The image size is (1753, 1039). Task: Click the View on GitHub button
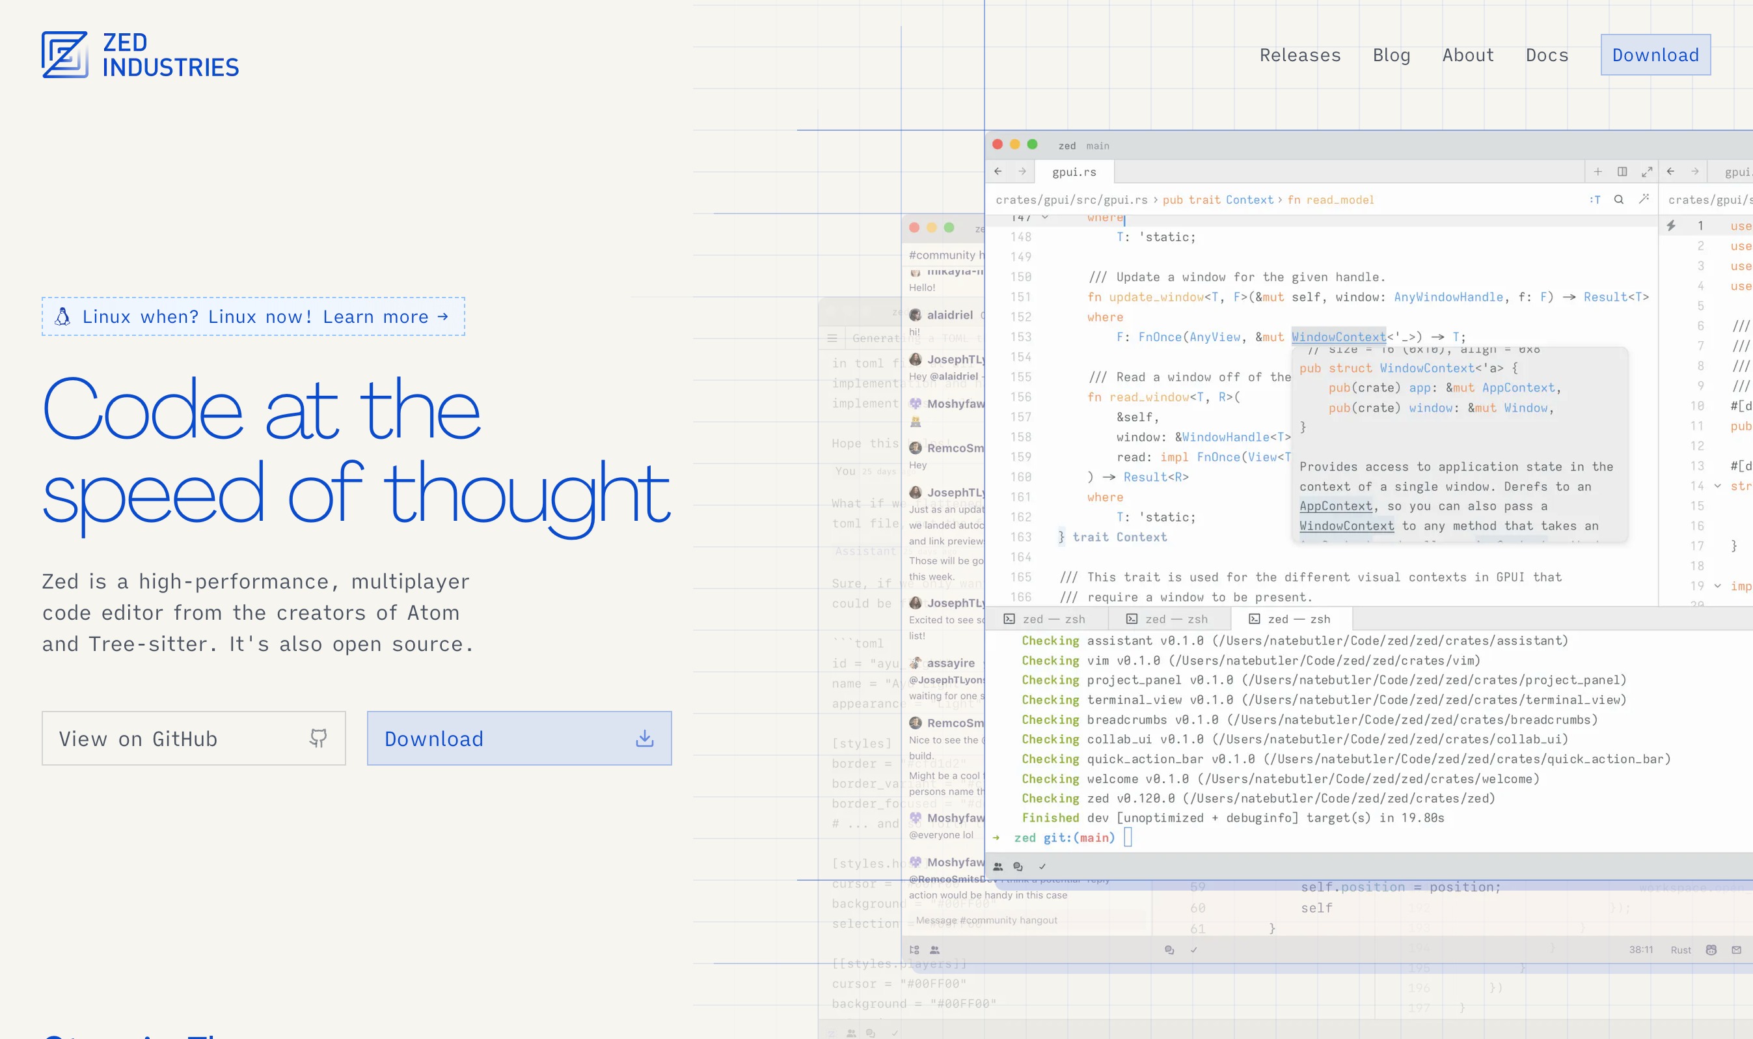pos(194,738)
